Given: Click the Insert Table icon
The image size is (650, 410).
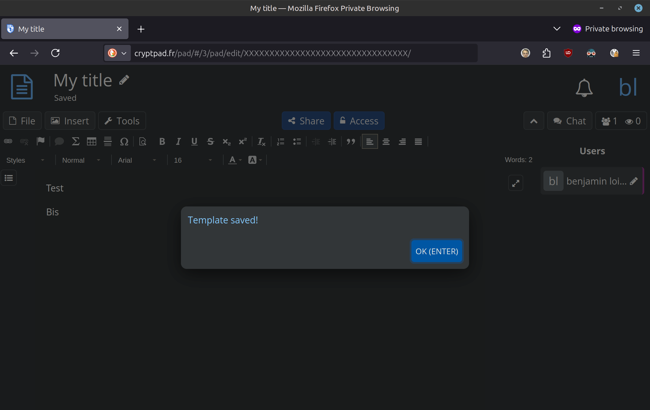Looking at the screenshot, I should coord(92,141).
